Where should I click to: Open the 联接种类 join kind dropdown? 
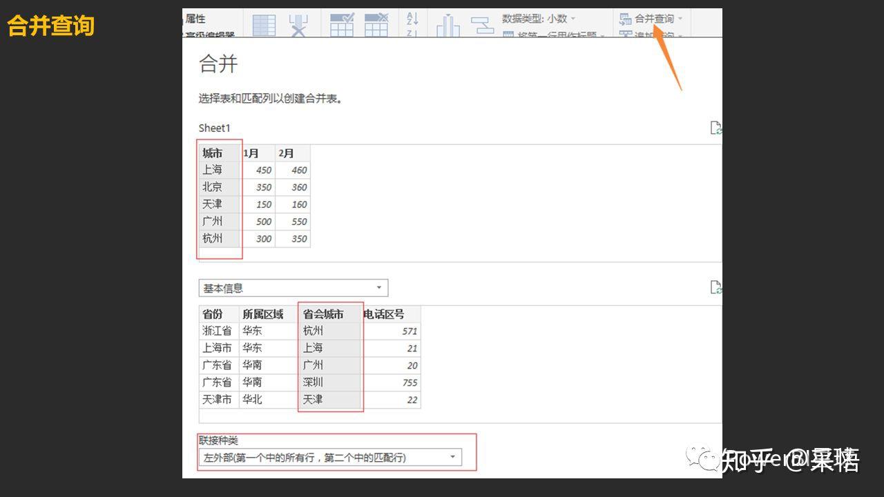[x=452, y=456]
